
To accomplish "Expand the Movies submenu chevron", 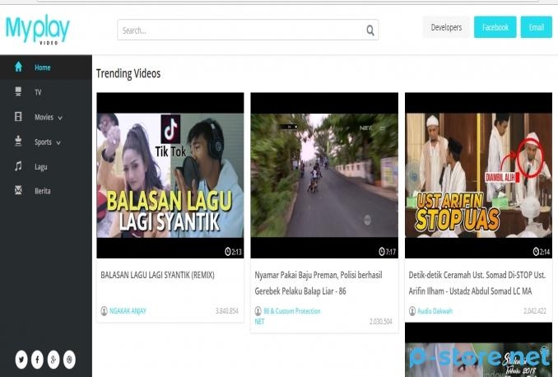I will coord(60,118).
